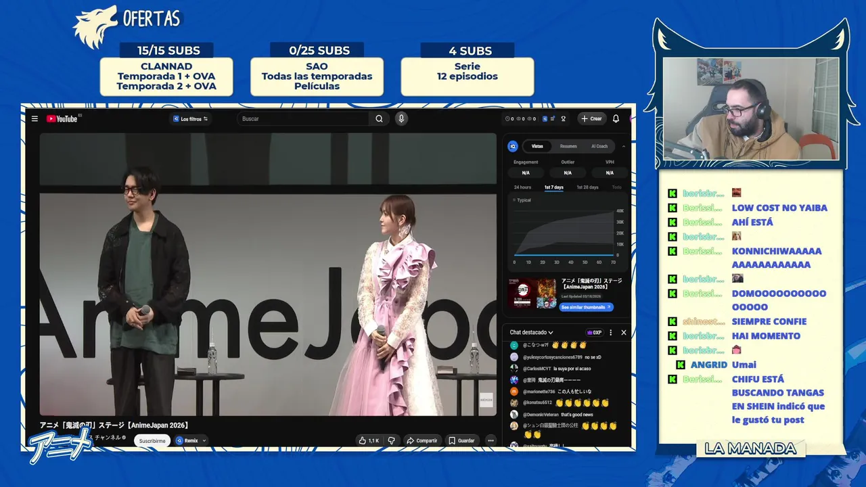Image resolution: width=866 pixels, height=487 pixels.
Task: Focus the Buscar search field
Action: point(302,118)
